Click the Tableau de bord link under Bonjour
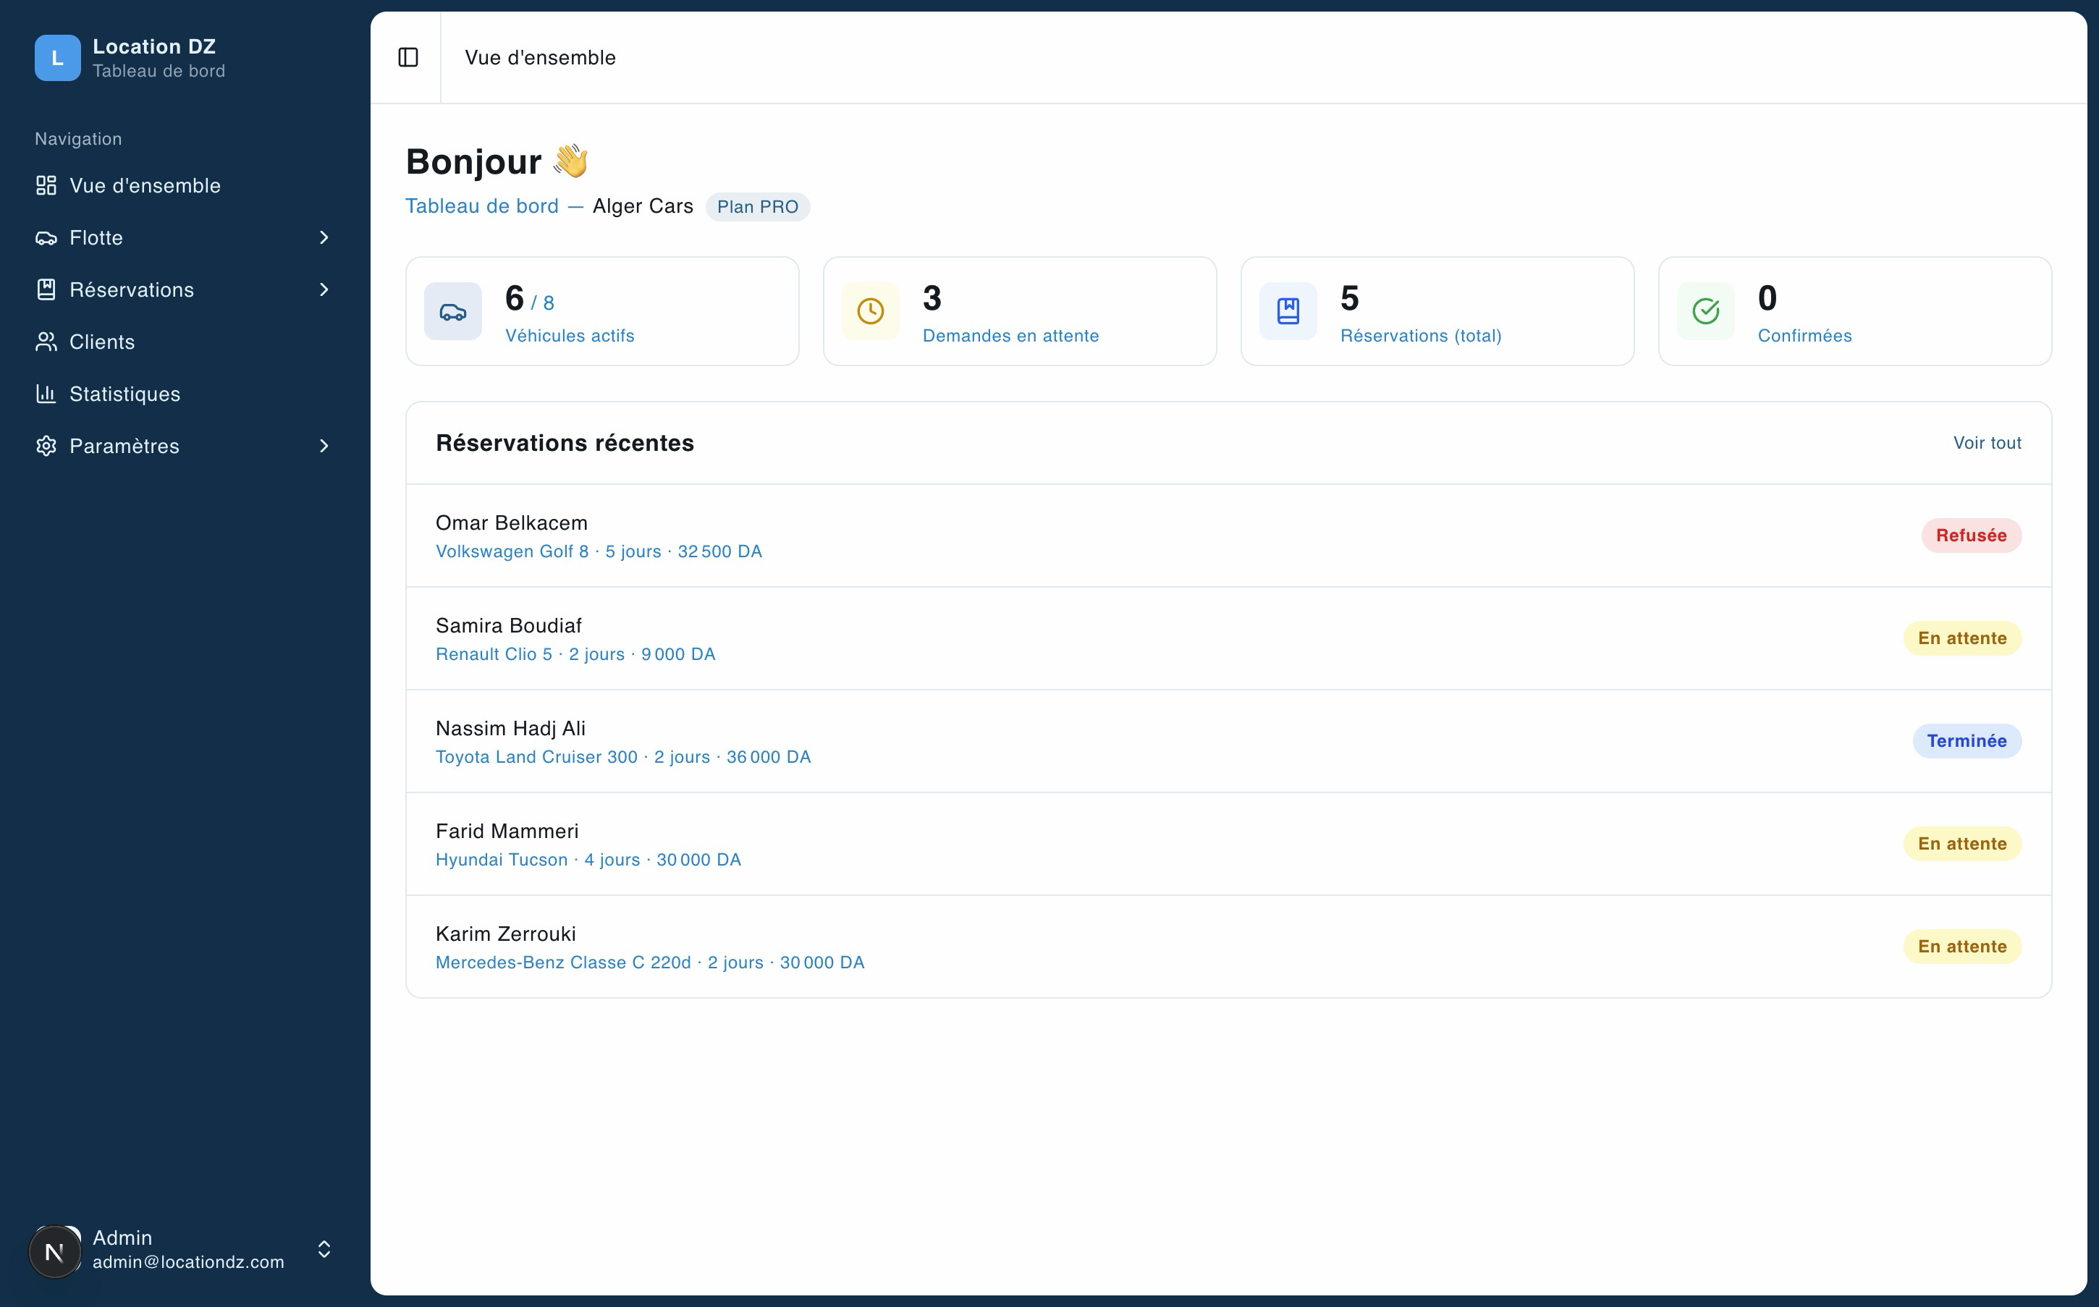 [x=481, y=206]
